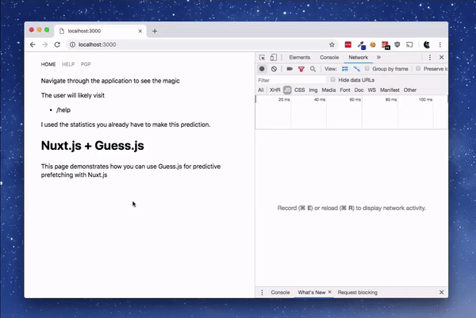Click the /help predicted route text
Screen dimensions: 476x318
63,110
